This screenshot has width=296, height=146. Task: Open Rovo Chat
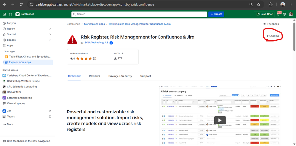[265, 14]
